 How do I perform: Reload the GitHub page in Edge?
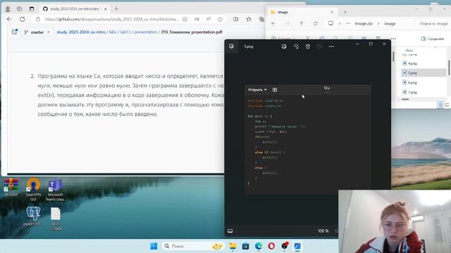22,19
